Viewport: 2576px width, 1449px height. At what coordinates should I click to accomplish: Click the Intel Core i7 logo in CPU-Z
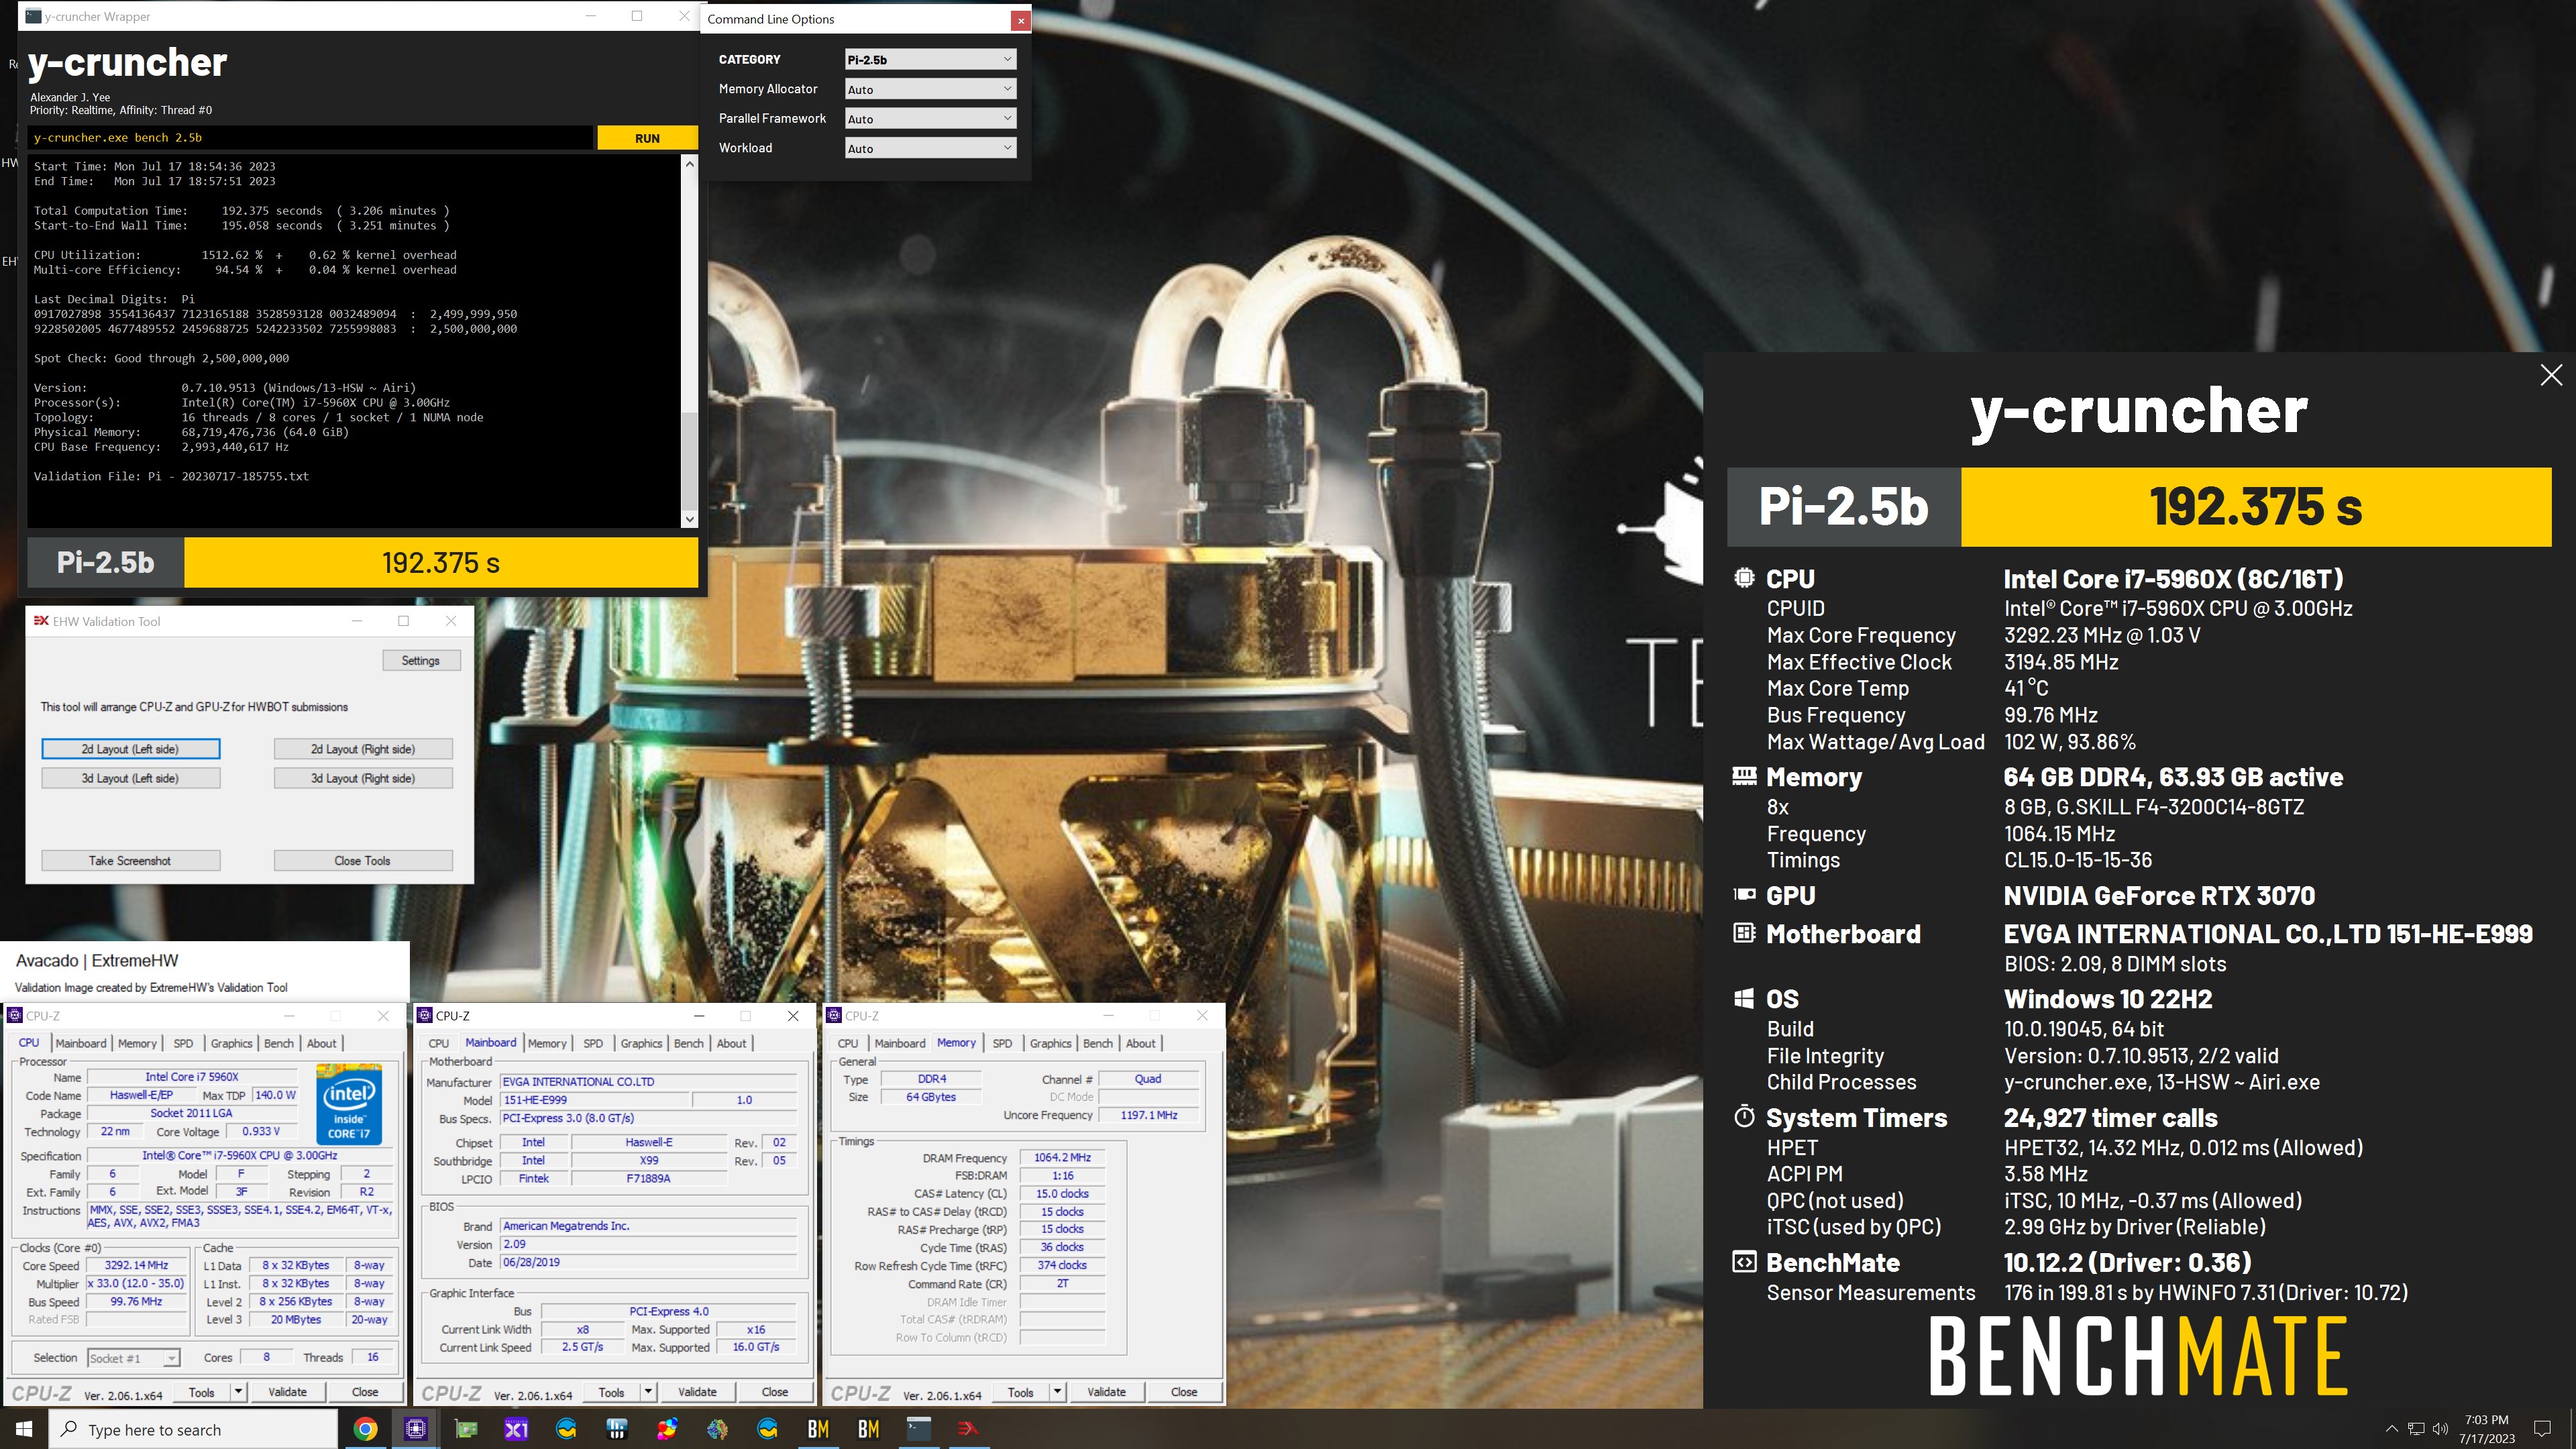tap(349, 1104)
